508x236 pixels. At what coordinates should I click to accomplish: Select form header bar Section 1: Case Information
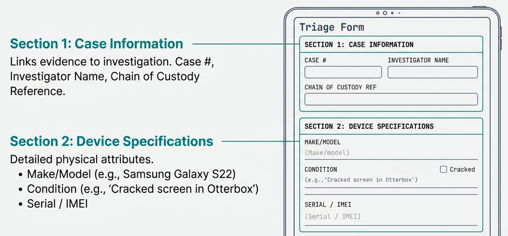[x=391, y=45]
